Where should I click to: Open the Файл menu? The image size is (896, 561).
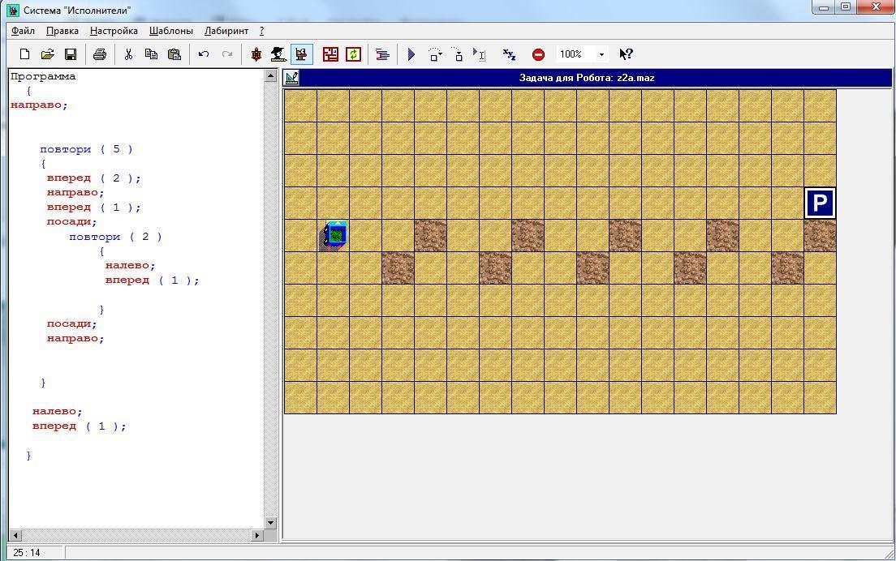click(x=23, y=31)
